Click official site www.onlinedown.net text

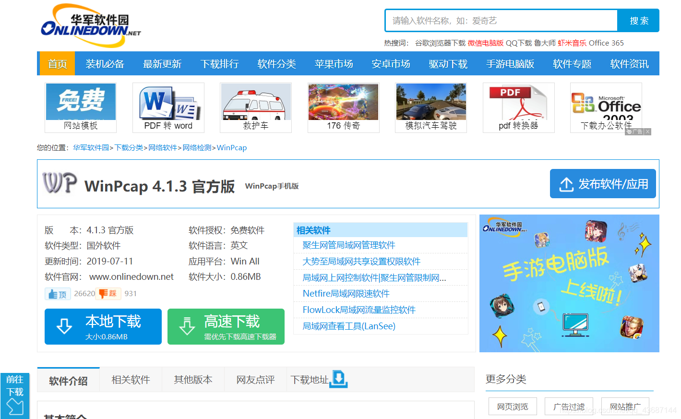[x=131, y=277]
